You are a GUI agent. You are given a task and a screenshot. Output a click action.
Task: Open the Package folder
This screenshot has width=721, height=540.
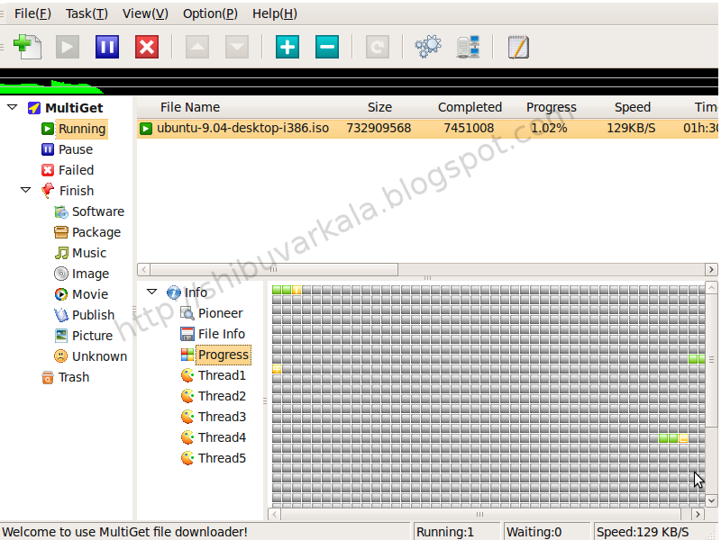tap(96, 232)
